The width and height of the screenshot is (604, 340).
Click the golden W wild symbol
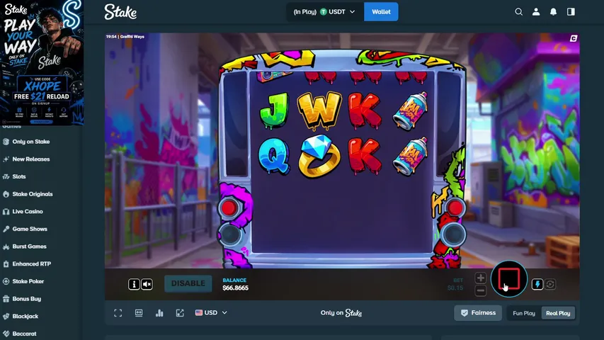pos(319,110)
